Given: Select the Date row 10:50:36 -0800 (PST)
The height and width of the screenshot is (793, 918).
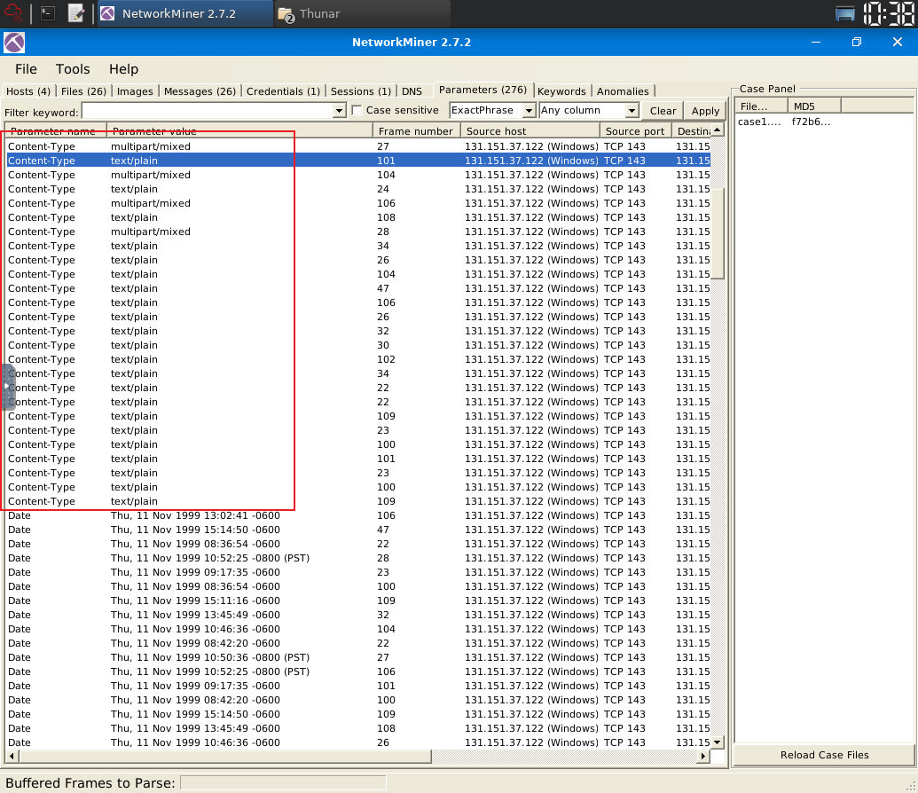Looking at the screenshot, I should click(357, 657).
